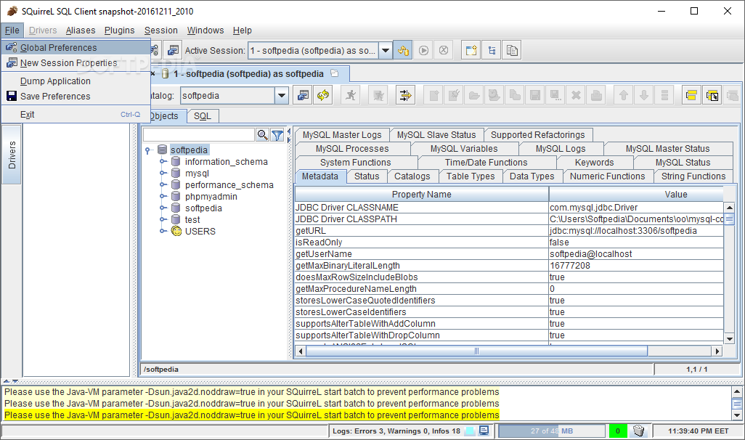Click Logs: Errors 3, Warnings 0 status text
Viewport: 745px width, 440px height.
(396, 431)
